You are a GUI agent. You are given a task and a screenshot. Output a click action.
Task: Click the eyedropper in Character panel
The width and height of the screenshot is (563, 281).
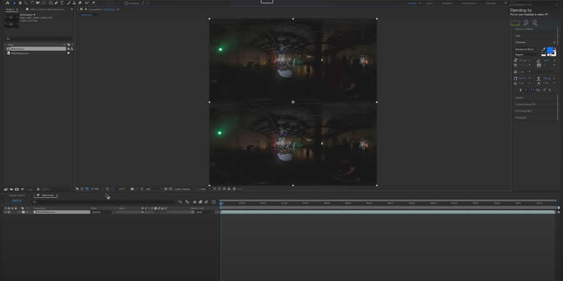[543, 49]
